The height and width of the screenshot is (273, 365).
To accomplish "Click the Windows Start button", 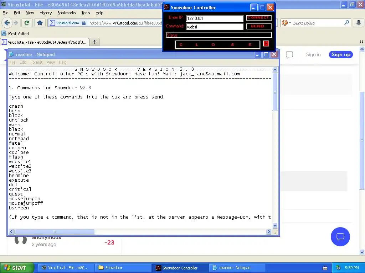I will [17, 268].
